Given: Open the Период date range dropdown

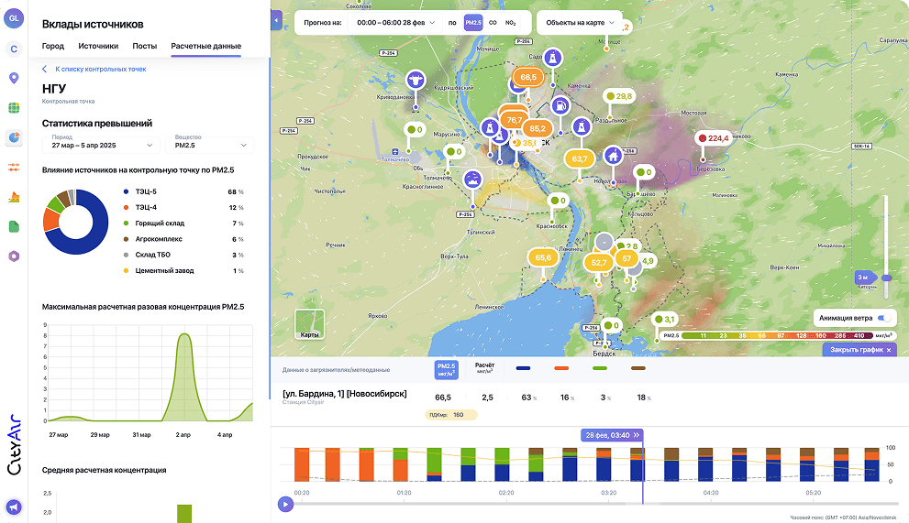Looking at the screenshot, I should click(x=101, y=145).
